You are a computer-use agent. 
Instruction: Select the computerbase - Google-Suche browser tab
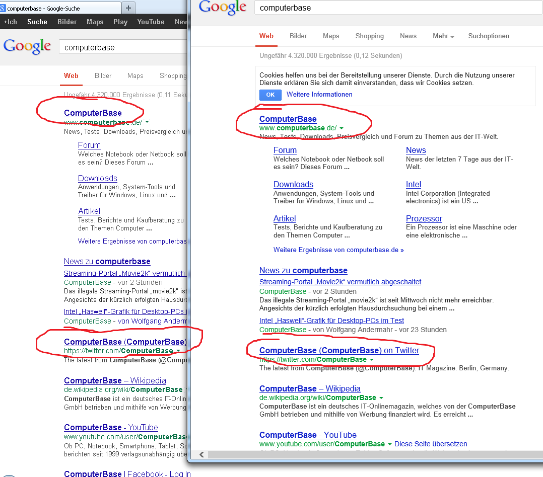[x=60, y=8]
